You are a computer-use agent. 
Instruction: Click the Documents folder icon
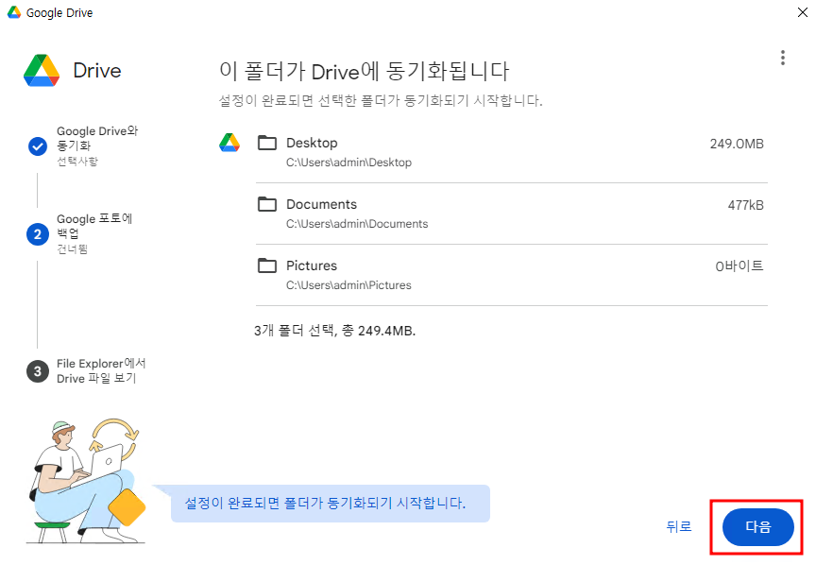point(267,204)
